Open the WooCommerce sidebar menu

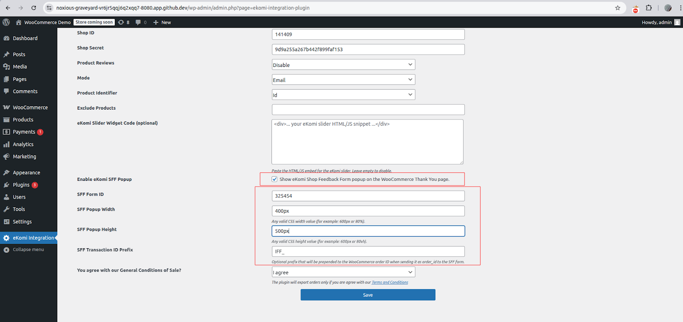point(30,107)
